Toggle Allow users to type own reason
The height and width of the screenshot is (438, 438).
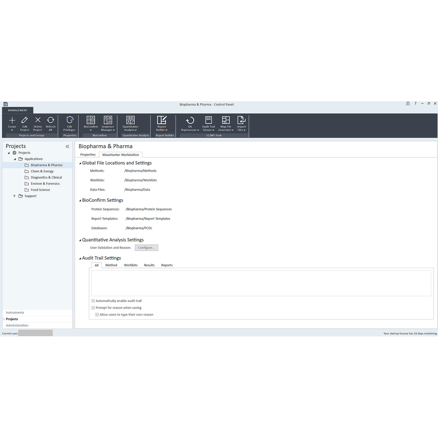tap(97, 315)
